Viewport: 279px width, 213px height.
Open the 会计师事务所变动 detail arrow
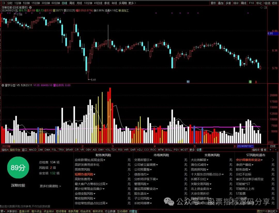coord(273,160)
